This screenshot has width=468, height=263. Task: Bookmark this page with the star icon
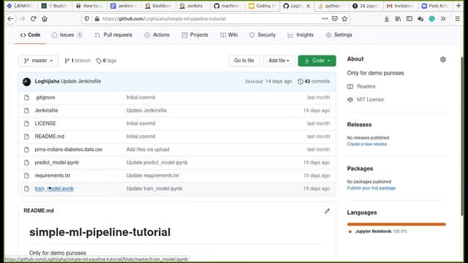coord(344,19)
